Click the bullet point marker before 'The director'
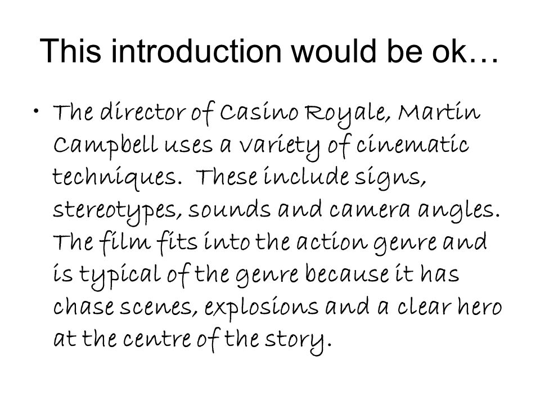The height and width of the screenshot is (405, 540). [x=36, y=111]
